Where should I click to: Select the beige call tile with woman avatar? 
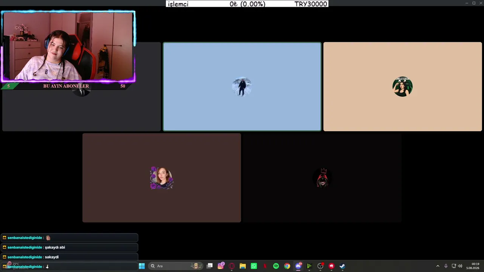(x=403, y=87)
